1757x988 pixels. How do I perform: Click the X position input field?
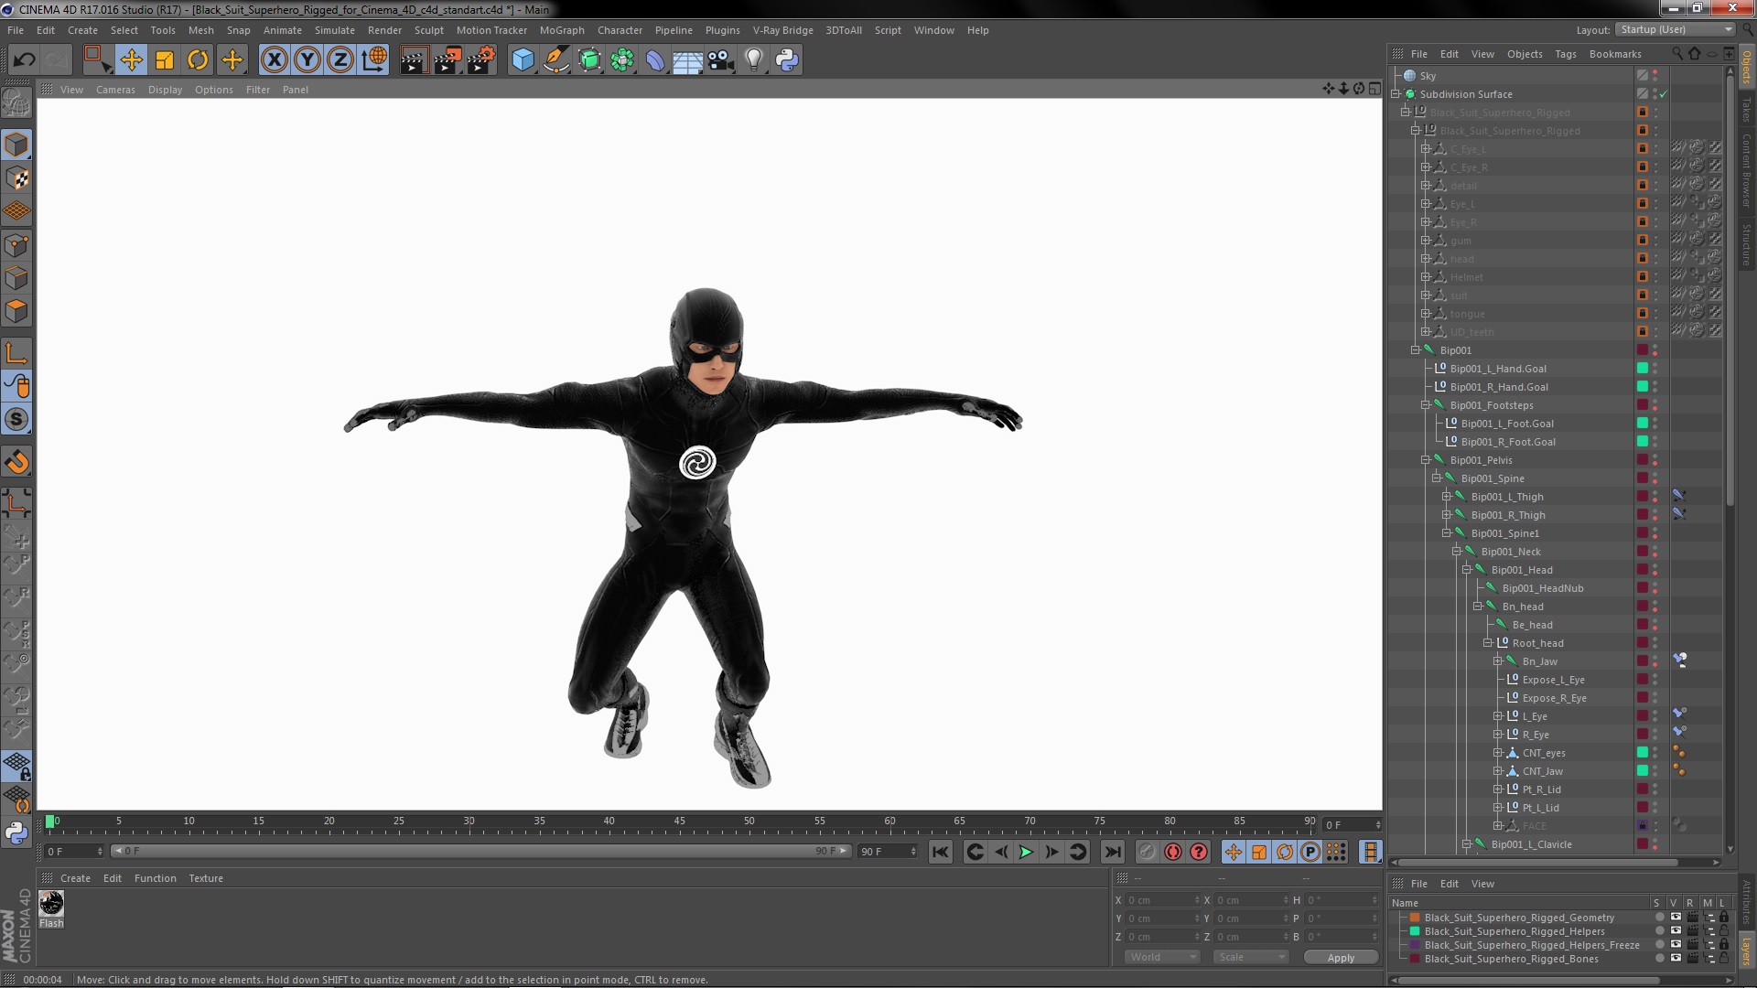(x=1162, y=900)
